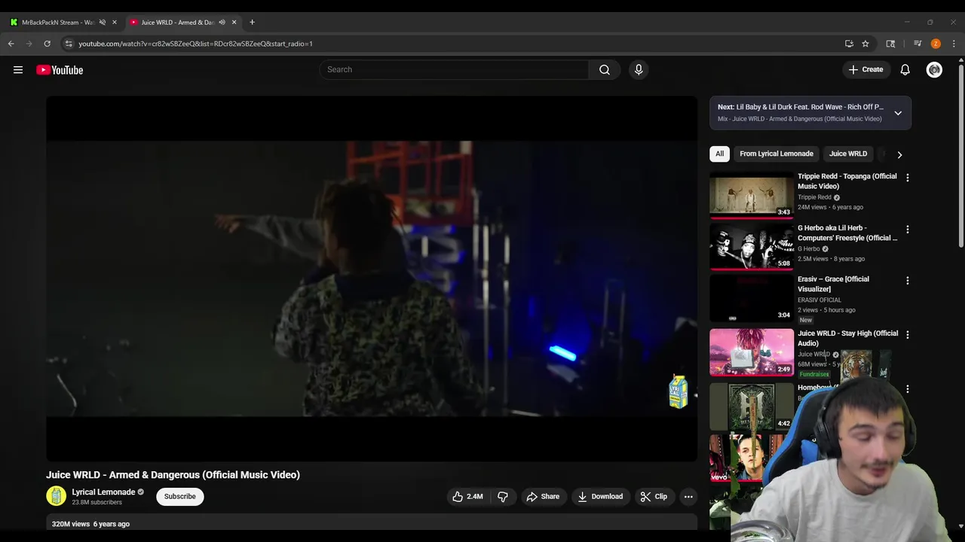Click Juice WRLD Stay High thumbnail
This screenshot has height=542, width=965.
[752, 352]
